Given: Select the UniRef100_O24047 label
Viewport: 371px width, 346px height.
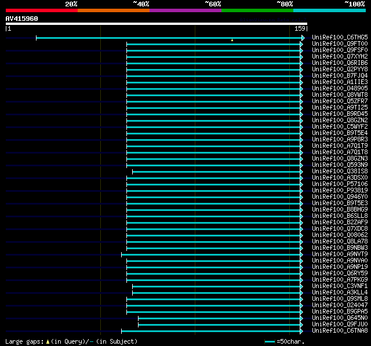Looking at the screenshot, I should click(x=340, y=305).
